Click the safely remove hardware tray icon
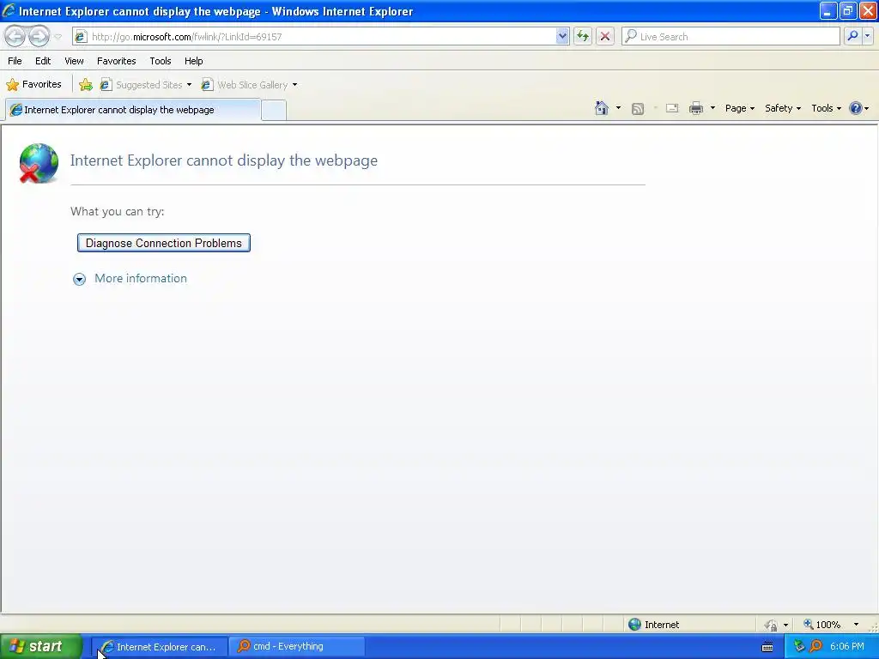 pyautogui.click(x=799, y=647)
